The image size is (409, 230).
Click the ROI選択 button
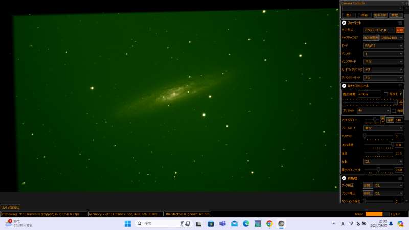click(371, 38)
